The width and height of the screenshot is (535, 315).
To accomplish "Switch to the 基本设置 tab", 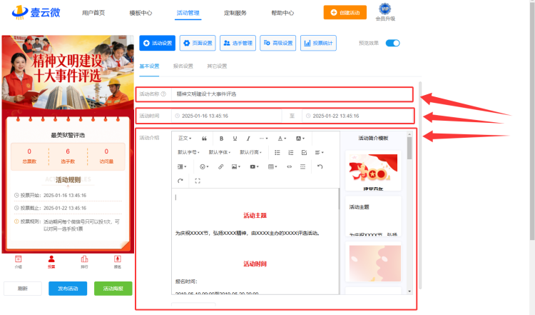I will click(149, 66).
